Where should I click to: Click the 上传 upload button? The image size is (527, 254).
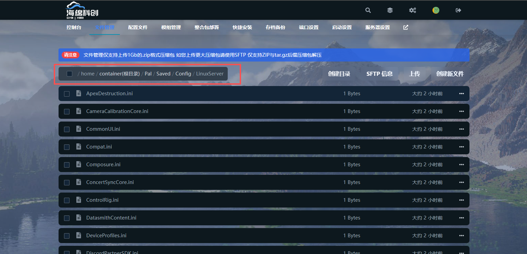[415, 74]
